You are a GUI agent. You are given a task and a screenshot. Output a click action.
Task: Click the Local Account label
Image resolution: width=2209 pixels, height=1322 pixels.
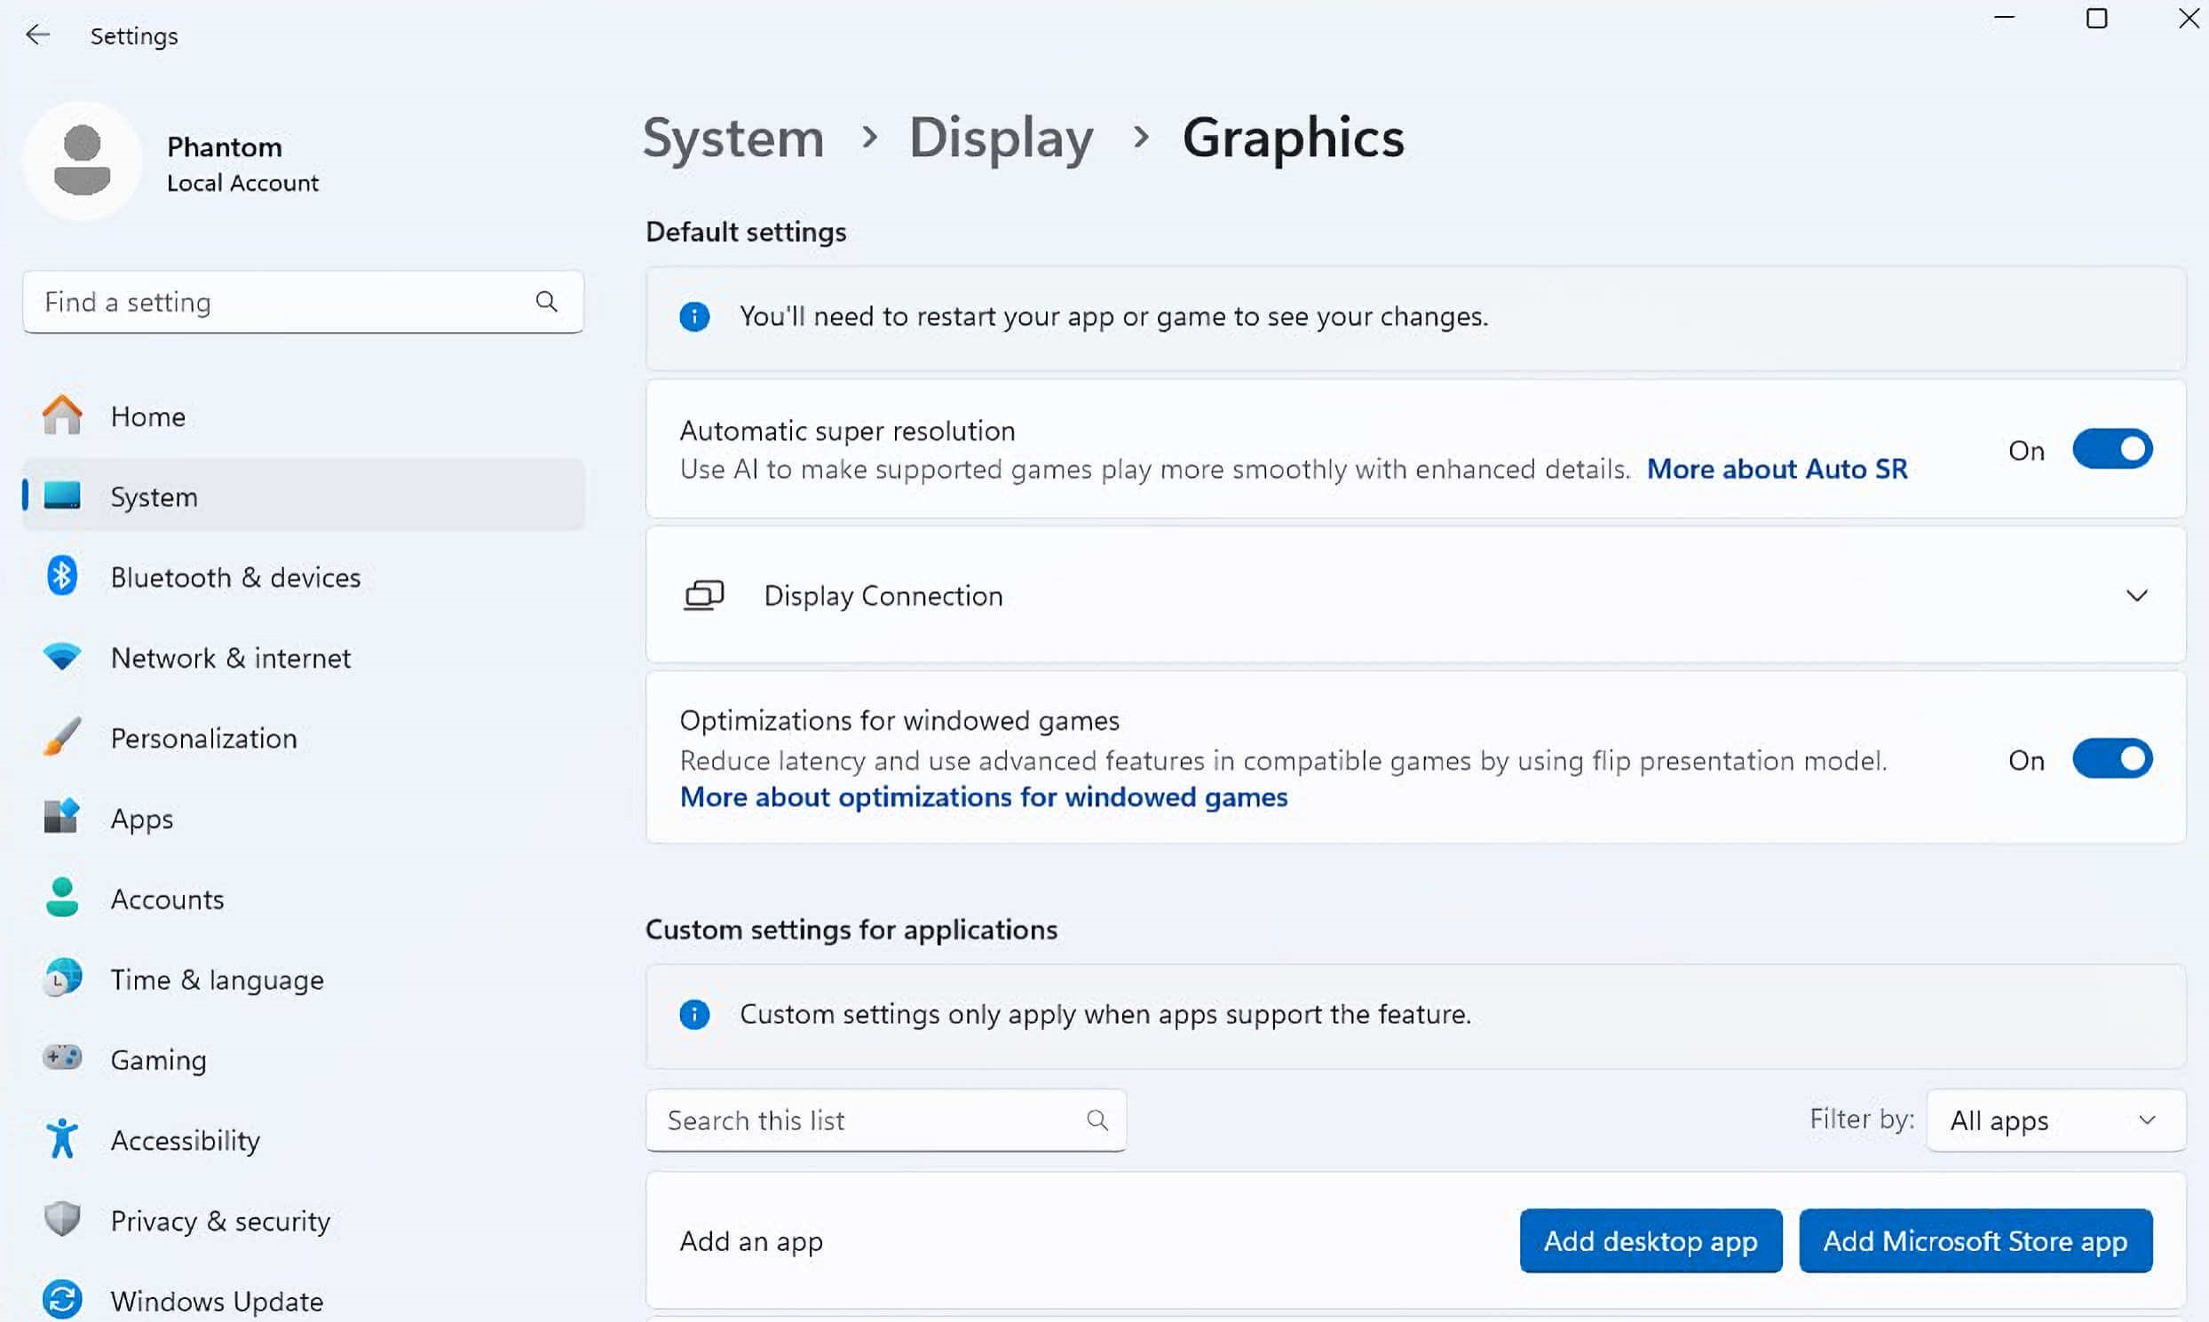tap(242, 183)
